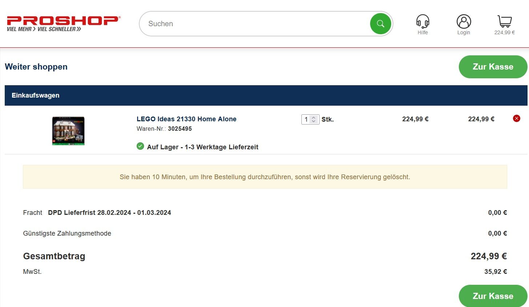529x307 pixels.
Task: Click the Einkaufswagen header bar
Action: (x=266, y=95)
